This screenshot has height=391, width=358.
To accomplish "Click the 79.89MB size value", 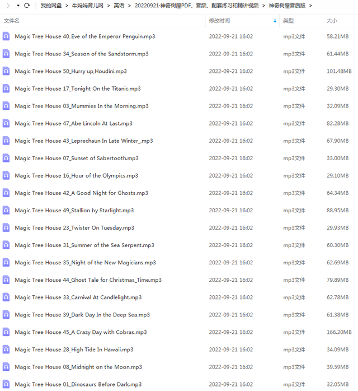I will 338,280.
